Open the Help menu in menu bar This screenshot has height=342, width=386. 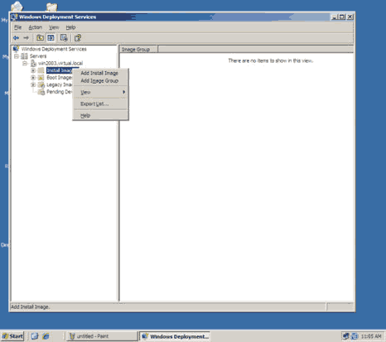click(70, 27)
